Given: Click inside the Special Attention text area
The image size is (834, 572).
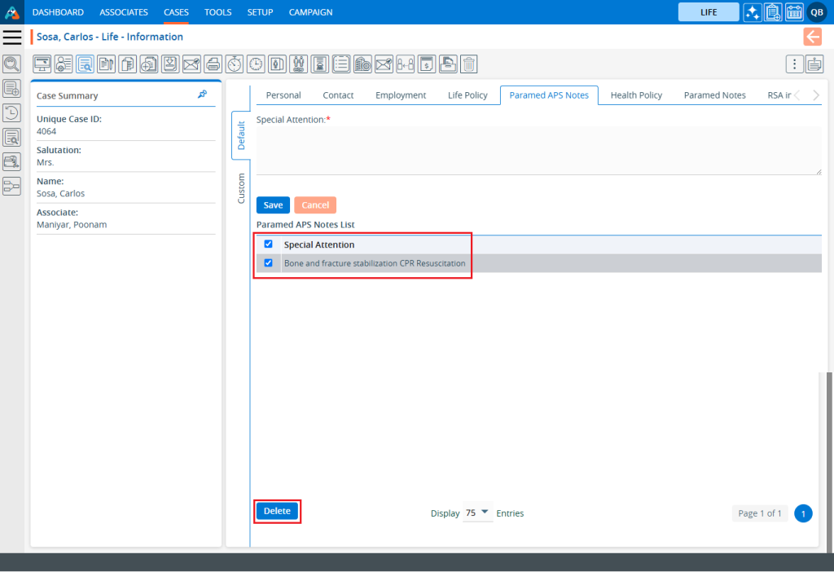Looking at the screenshot, I should (x=538, y=150).
